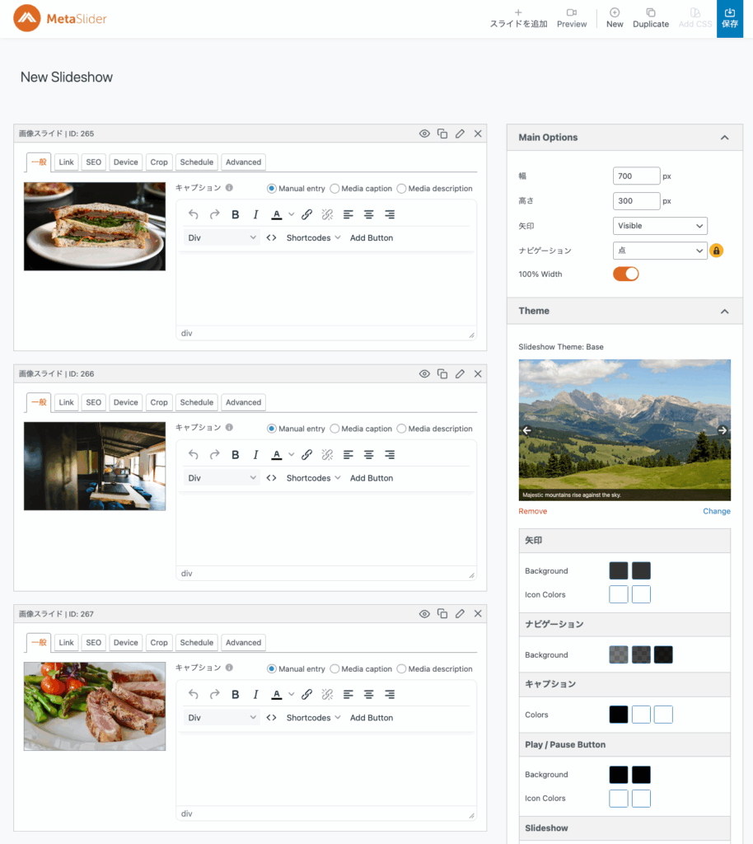The height and width of the screenshot is (844, 753).
Task: Hide slide 265 using the eye icon
Action: pos(424,134)
